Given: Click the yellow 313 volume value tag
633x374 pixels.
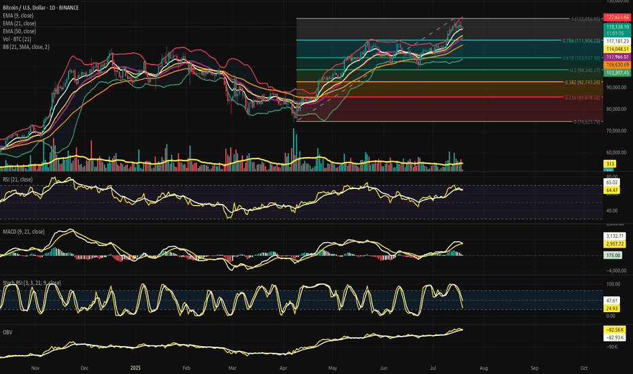Looking at the screenshot, I should [x=610, y=164].
